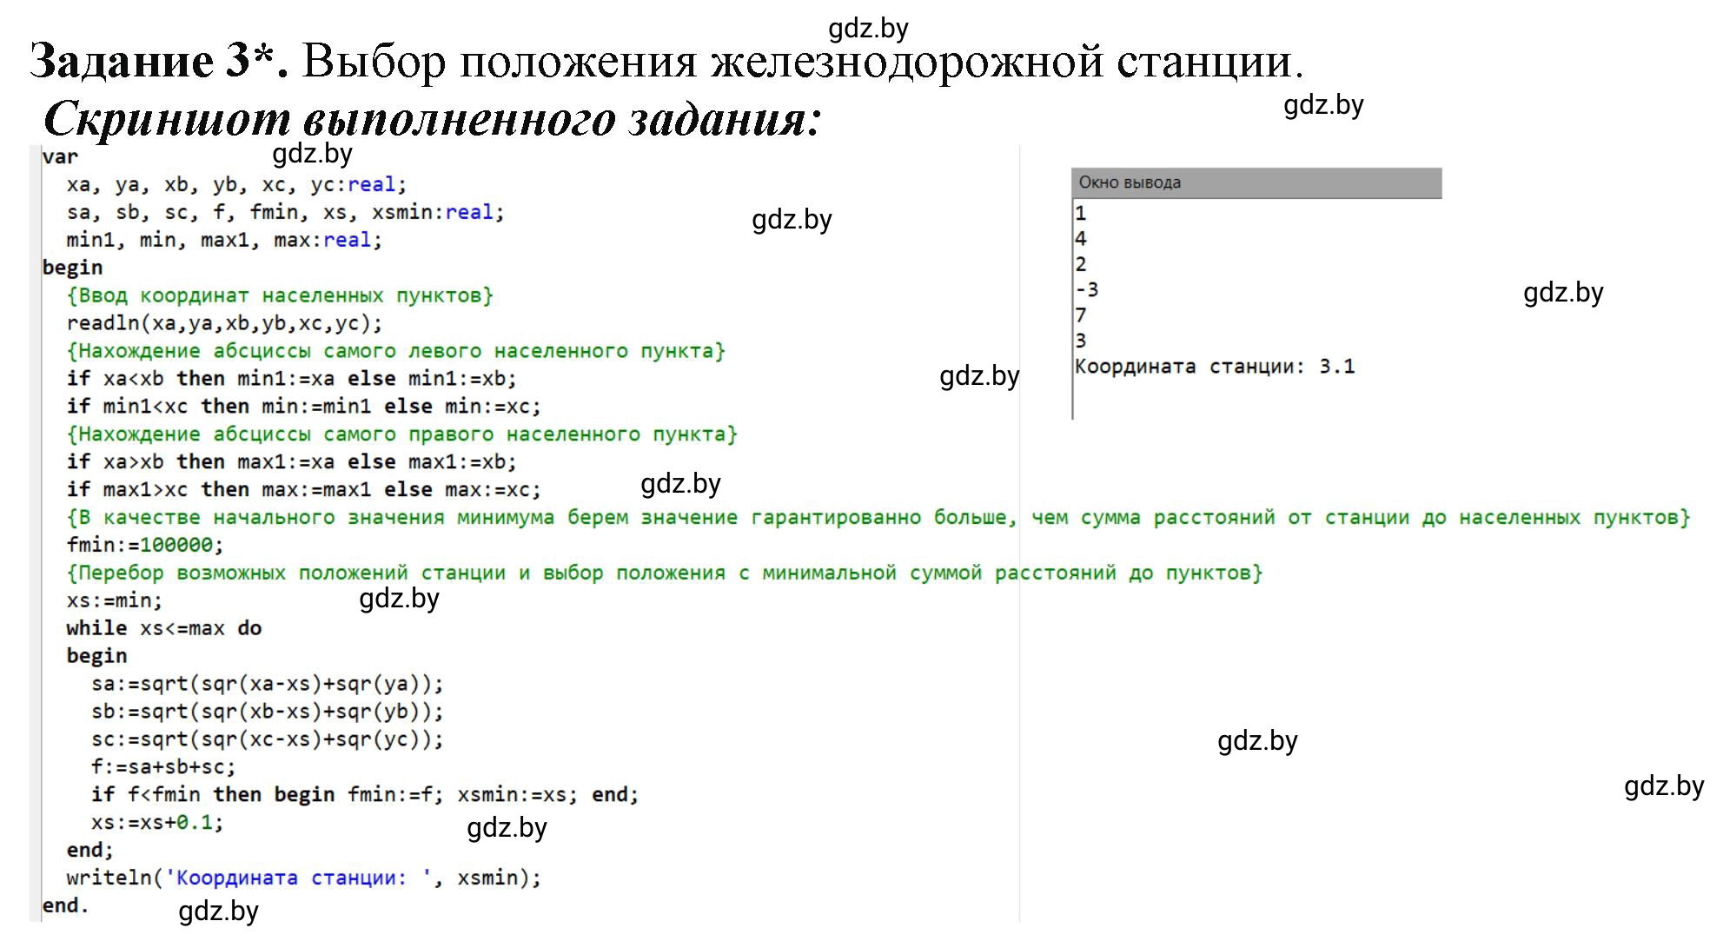The image size is (1723, 941).
Task: Click the line 'sb:=sqrt(sqr(xb-xs)+sqr(yb));'
Action: 267,712
